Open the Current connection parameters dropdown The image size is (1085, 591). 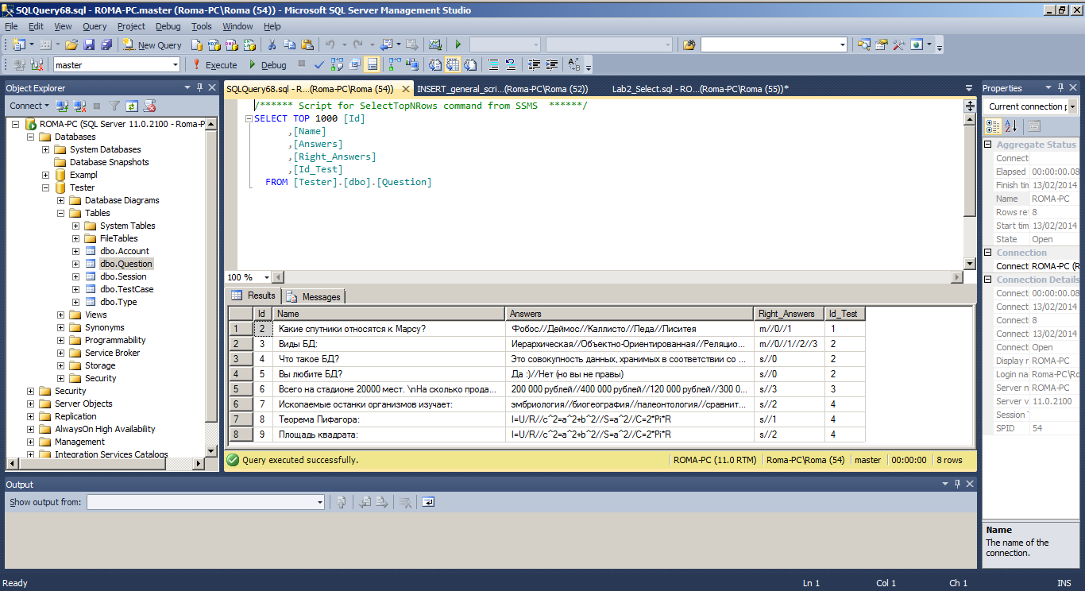1031,106
